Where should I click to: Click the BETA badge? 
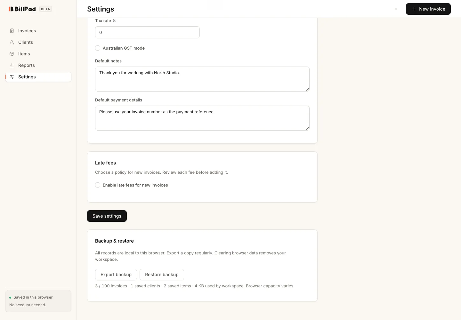point(45,9)
